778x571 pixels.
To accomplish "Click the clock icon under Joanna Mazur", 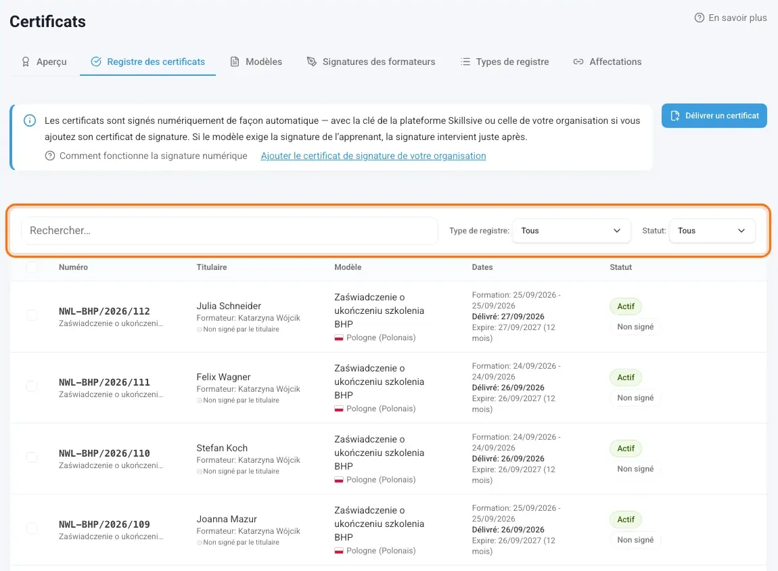I will (200, 542).
